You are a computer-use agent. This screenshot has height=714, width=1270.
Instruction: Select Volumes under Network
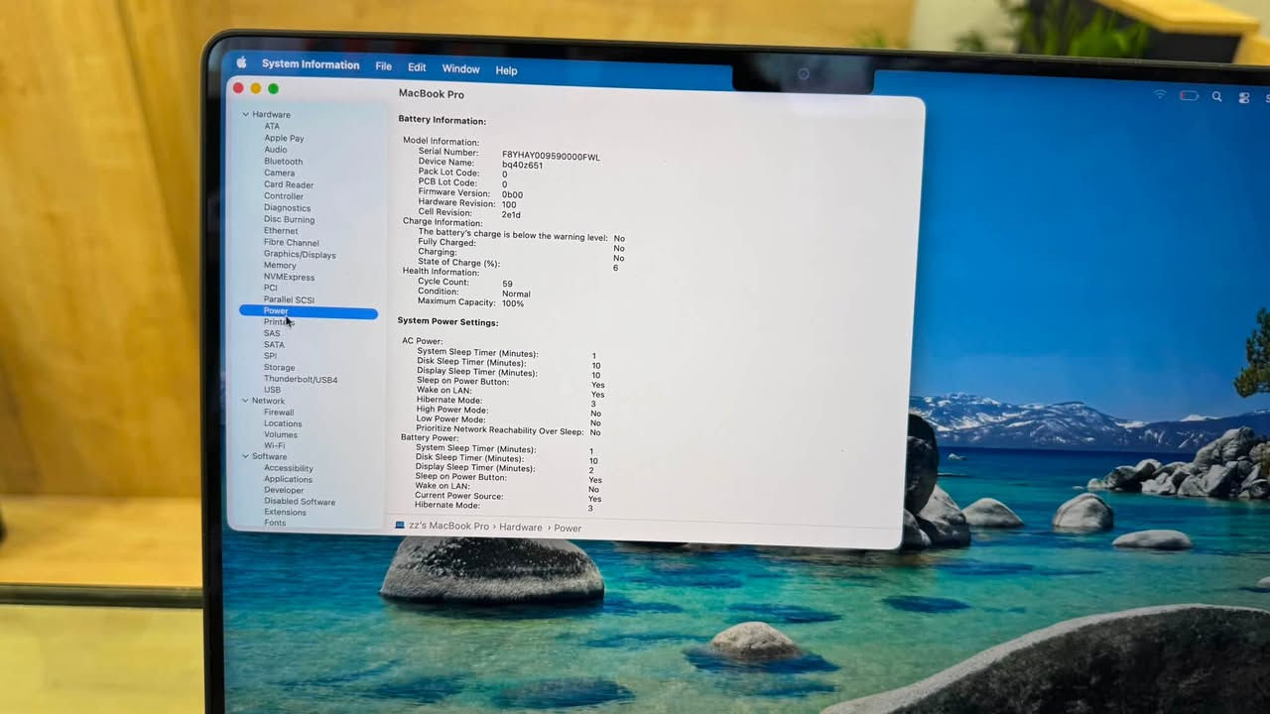coord(281,434)
